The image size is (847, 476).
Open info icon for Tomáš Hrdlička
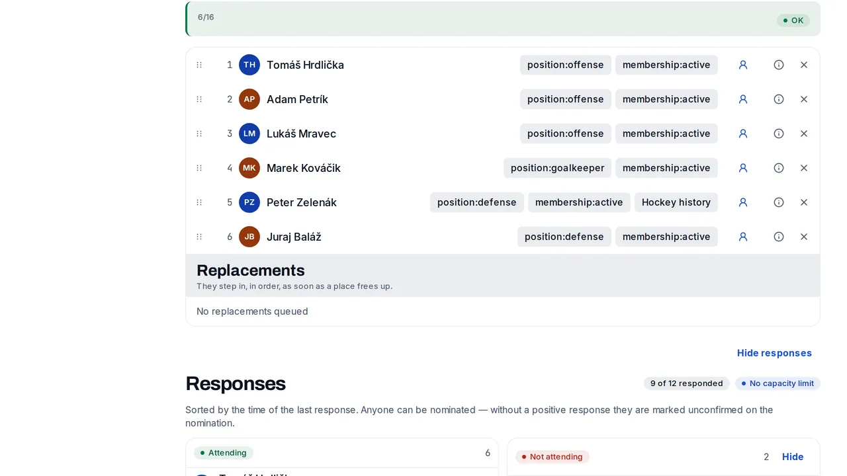point(779,65)
